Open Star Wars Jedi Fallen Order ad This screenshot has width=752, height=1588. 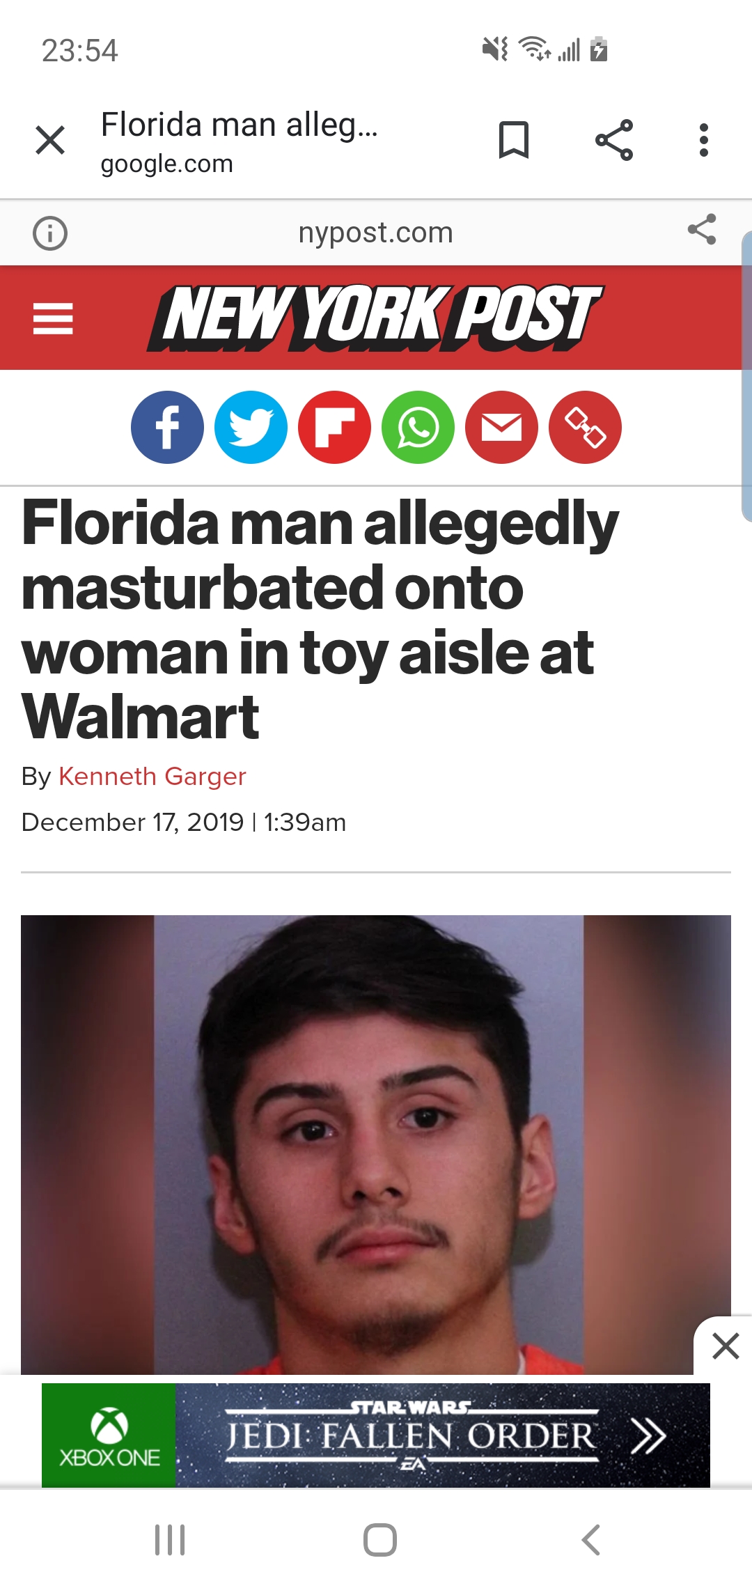click(376, 1435)
